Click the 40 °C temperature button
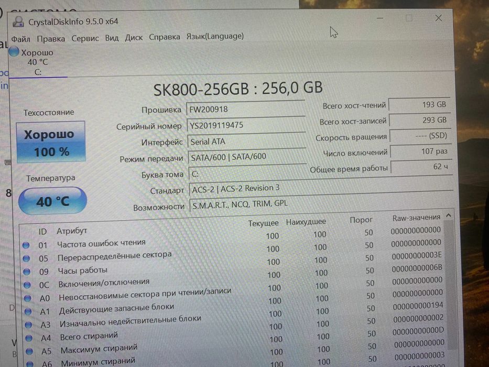The width and height of the screenshot is (489, 367). coord(52,201)
